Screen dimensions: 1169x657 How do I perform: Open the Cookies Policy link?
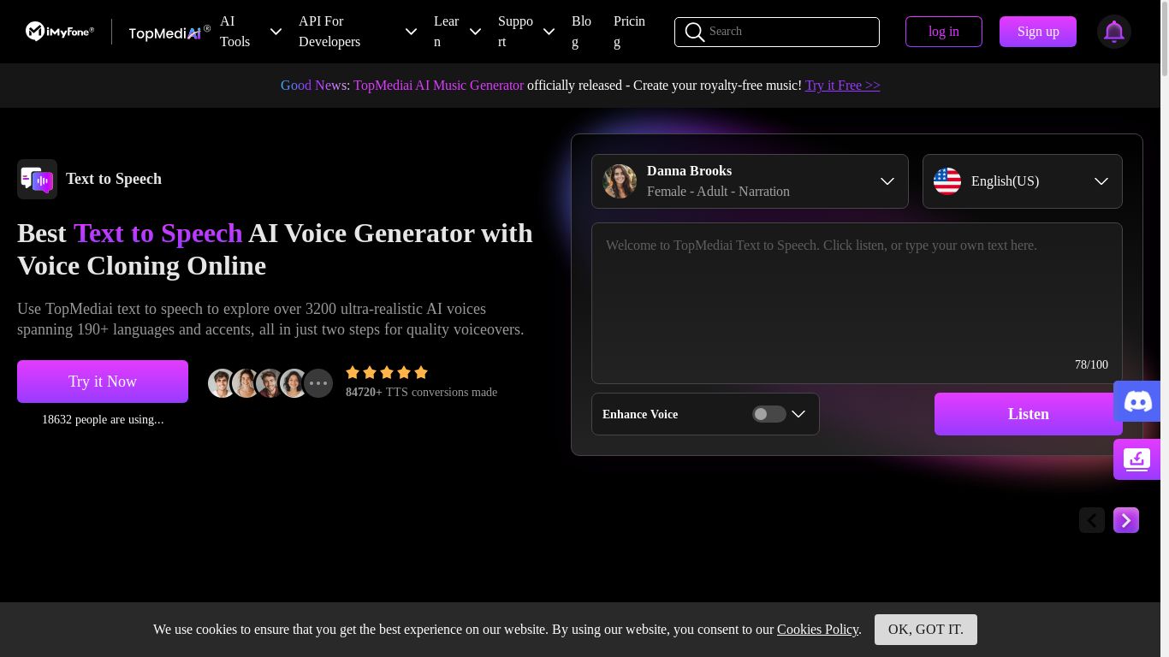pos(817,630)
